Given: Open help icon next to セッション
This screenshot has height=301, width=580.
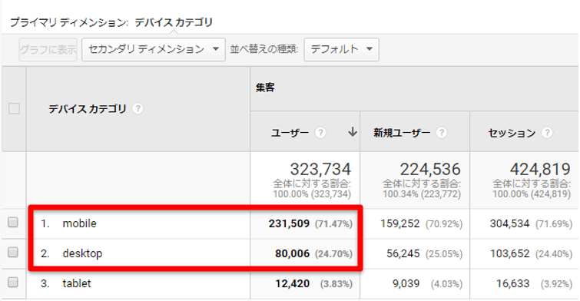Looking at the screenshot, I should [547, 133].
